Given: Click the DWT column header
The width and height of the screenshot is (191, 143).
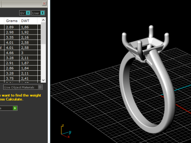Looking at the screenshot, I should pos(28,21).
